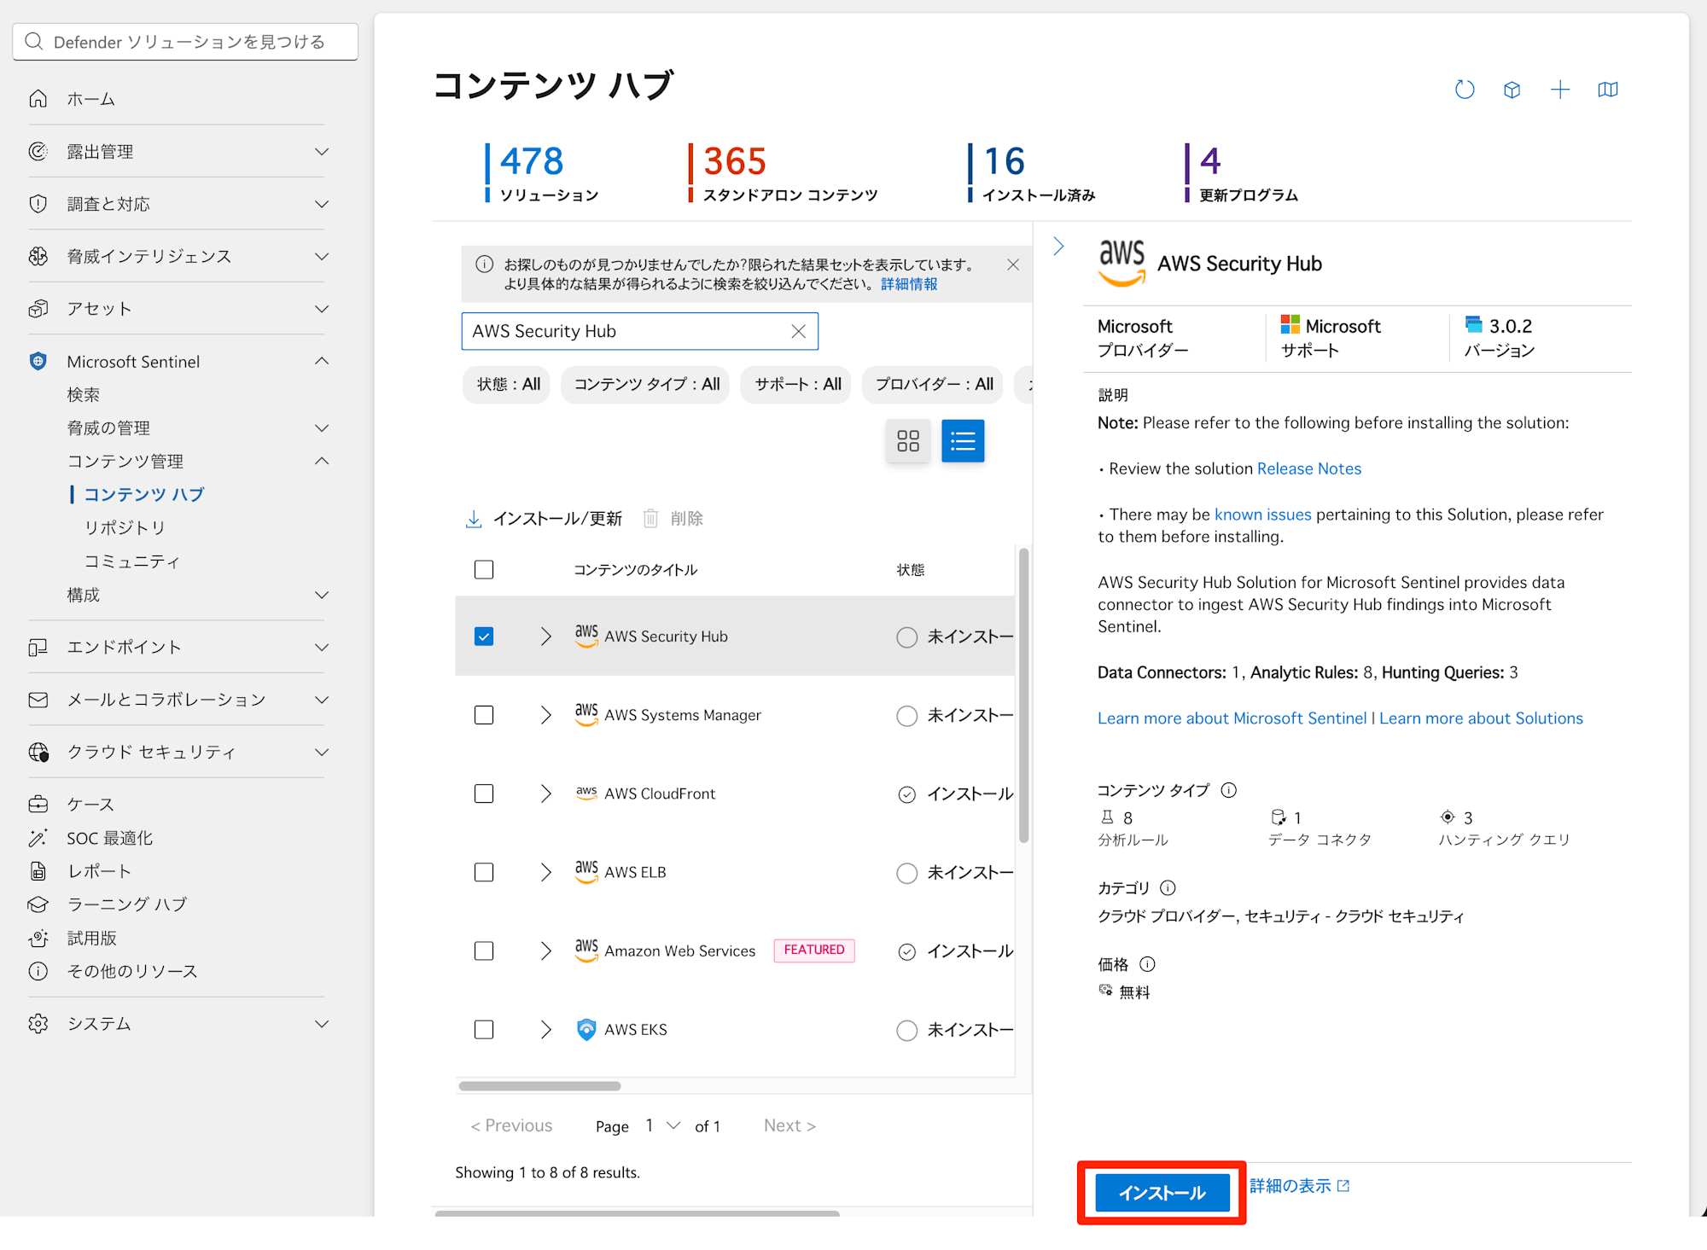The height and width of the screenshot is (1250, 1707).
Task: Click the results list vertical scrollbar
Action: 1023,695
